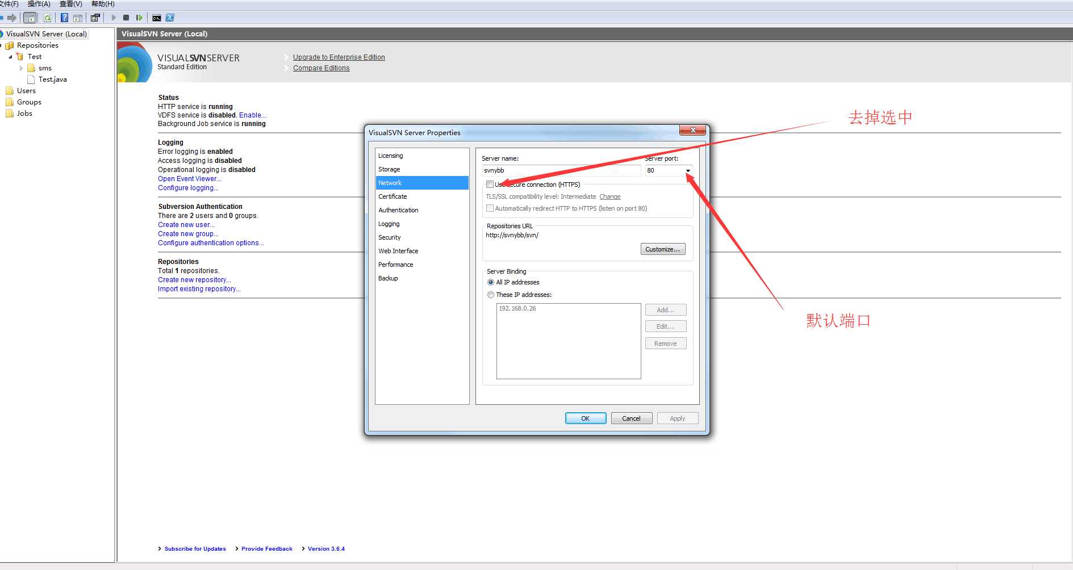
Task: Click the Apply button
Action: tap(677, 418)
